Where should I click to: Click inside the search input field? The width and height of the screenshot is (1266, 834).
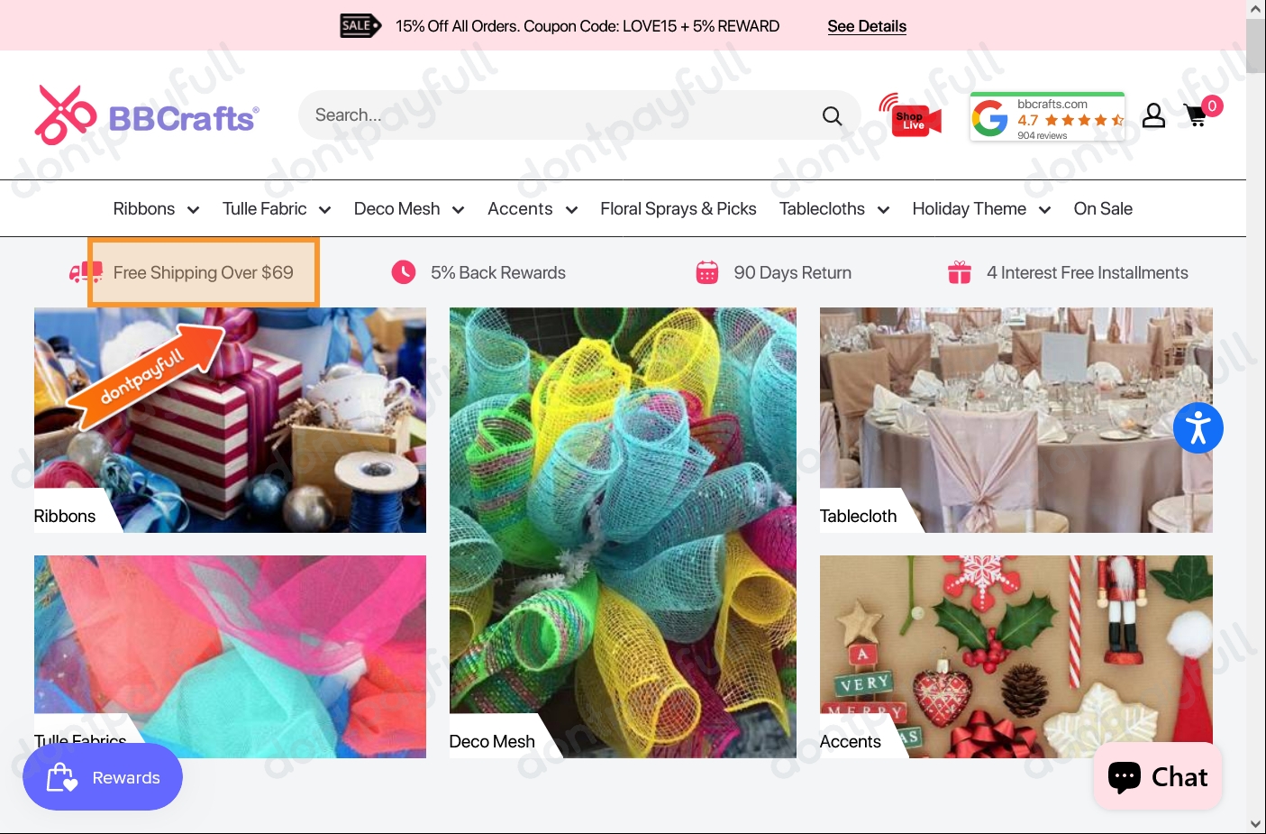[559, 115]
